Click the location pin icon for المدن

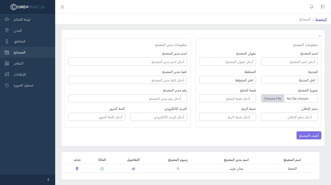coord(7,30)
